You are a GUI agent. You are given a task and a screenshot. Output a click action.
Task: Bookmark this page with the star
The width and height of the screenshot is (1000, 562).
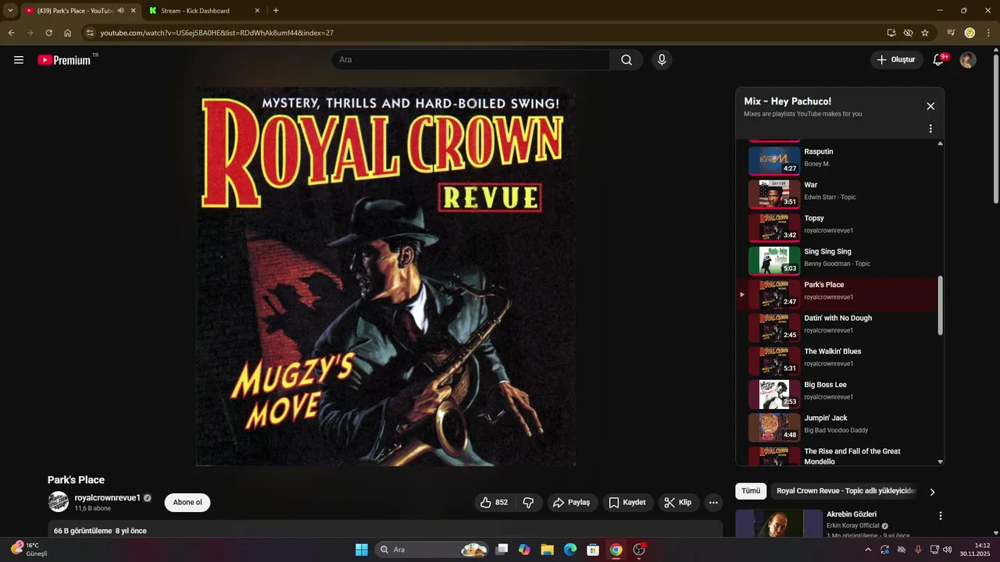click(x=925, y=33)
